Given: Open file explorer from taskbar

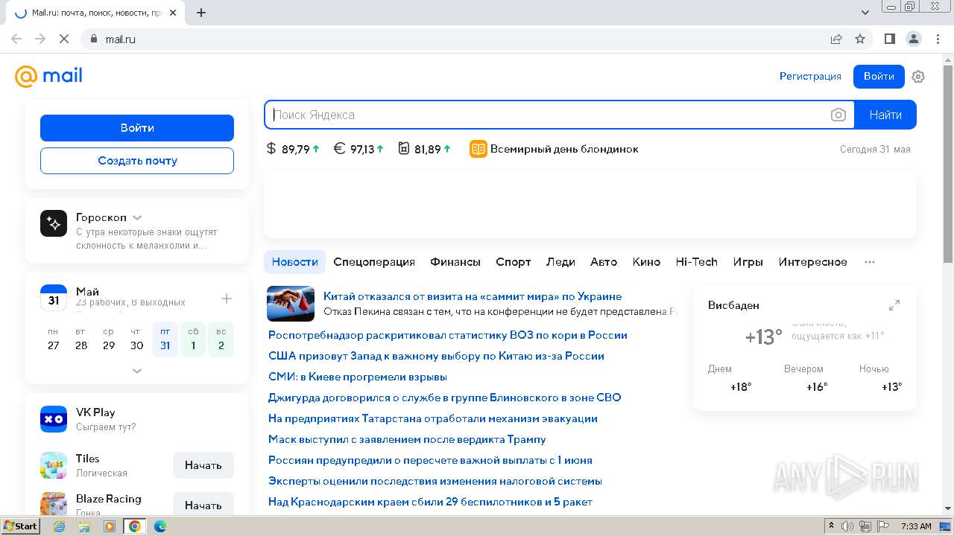Looking at the screenshot, I should [84, 526].
